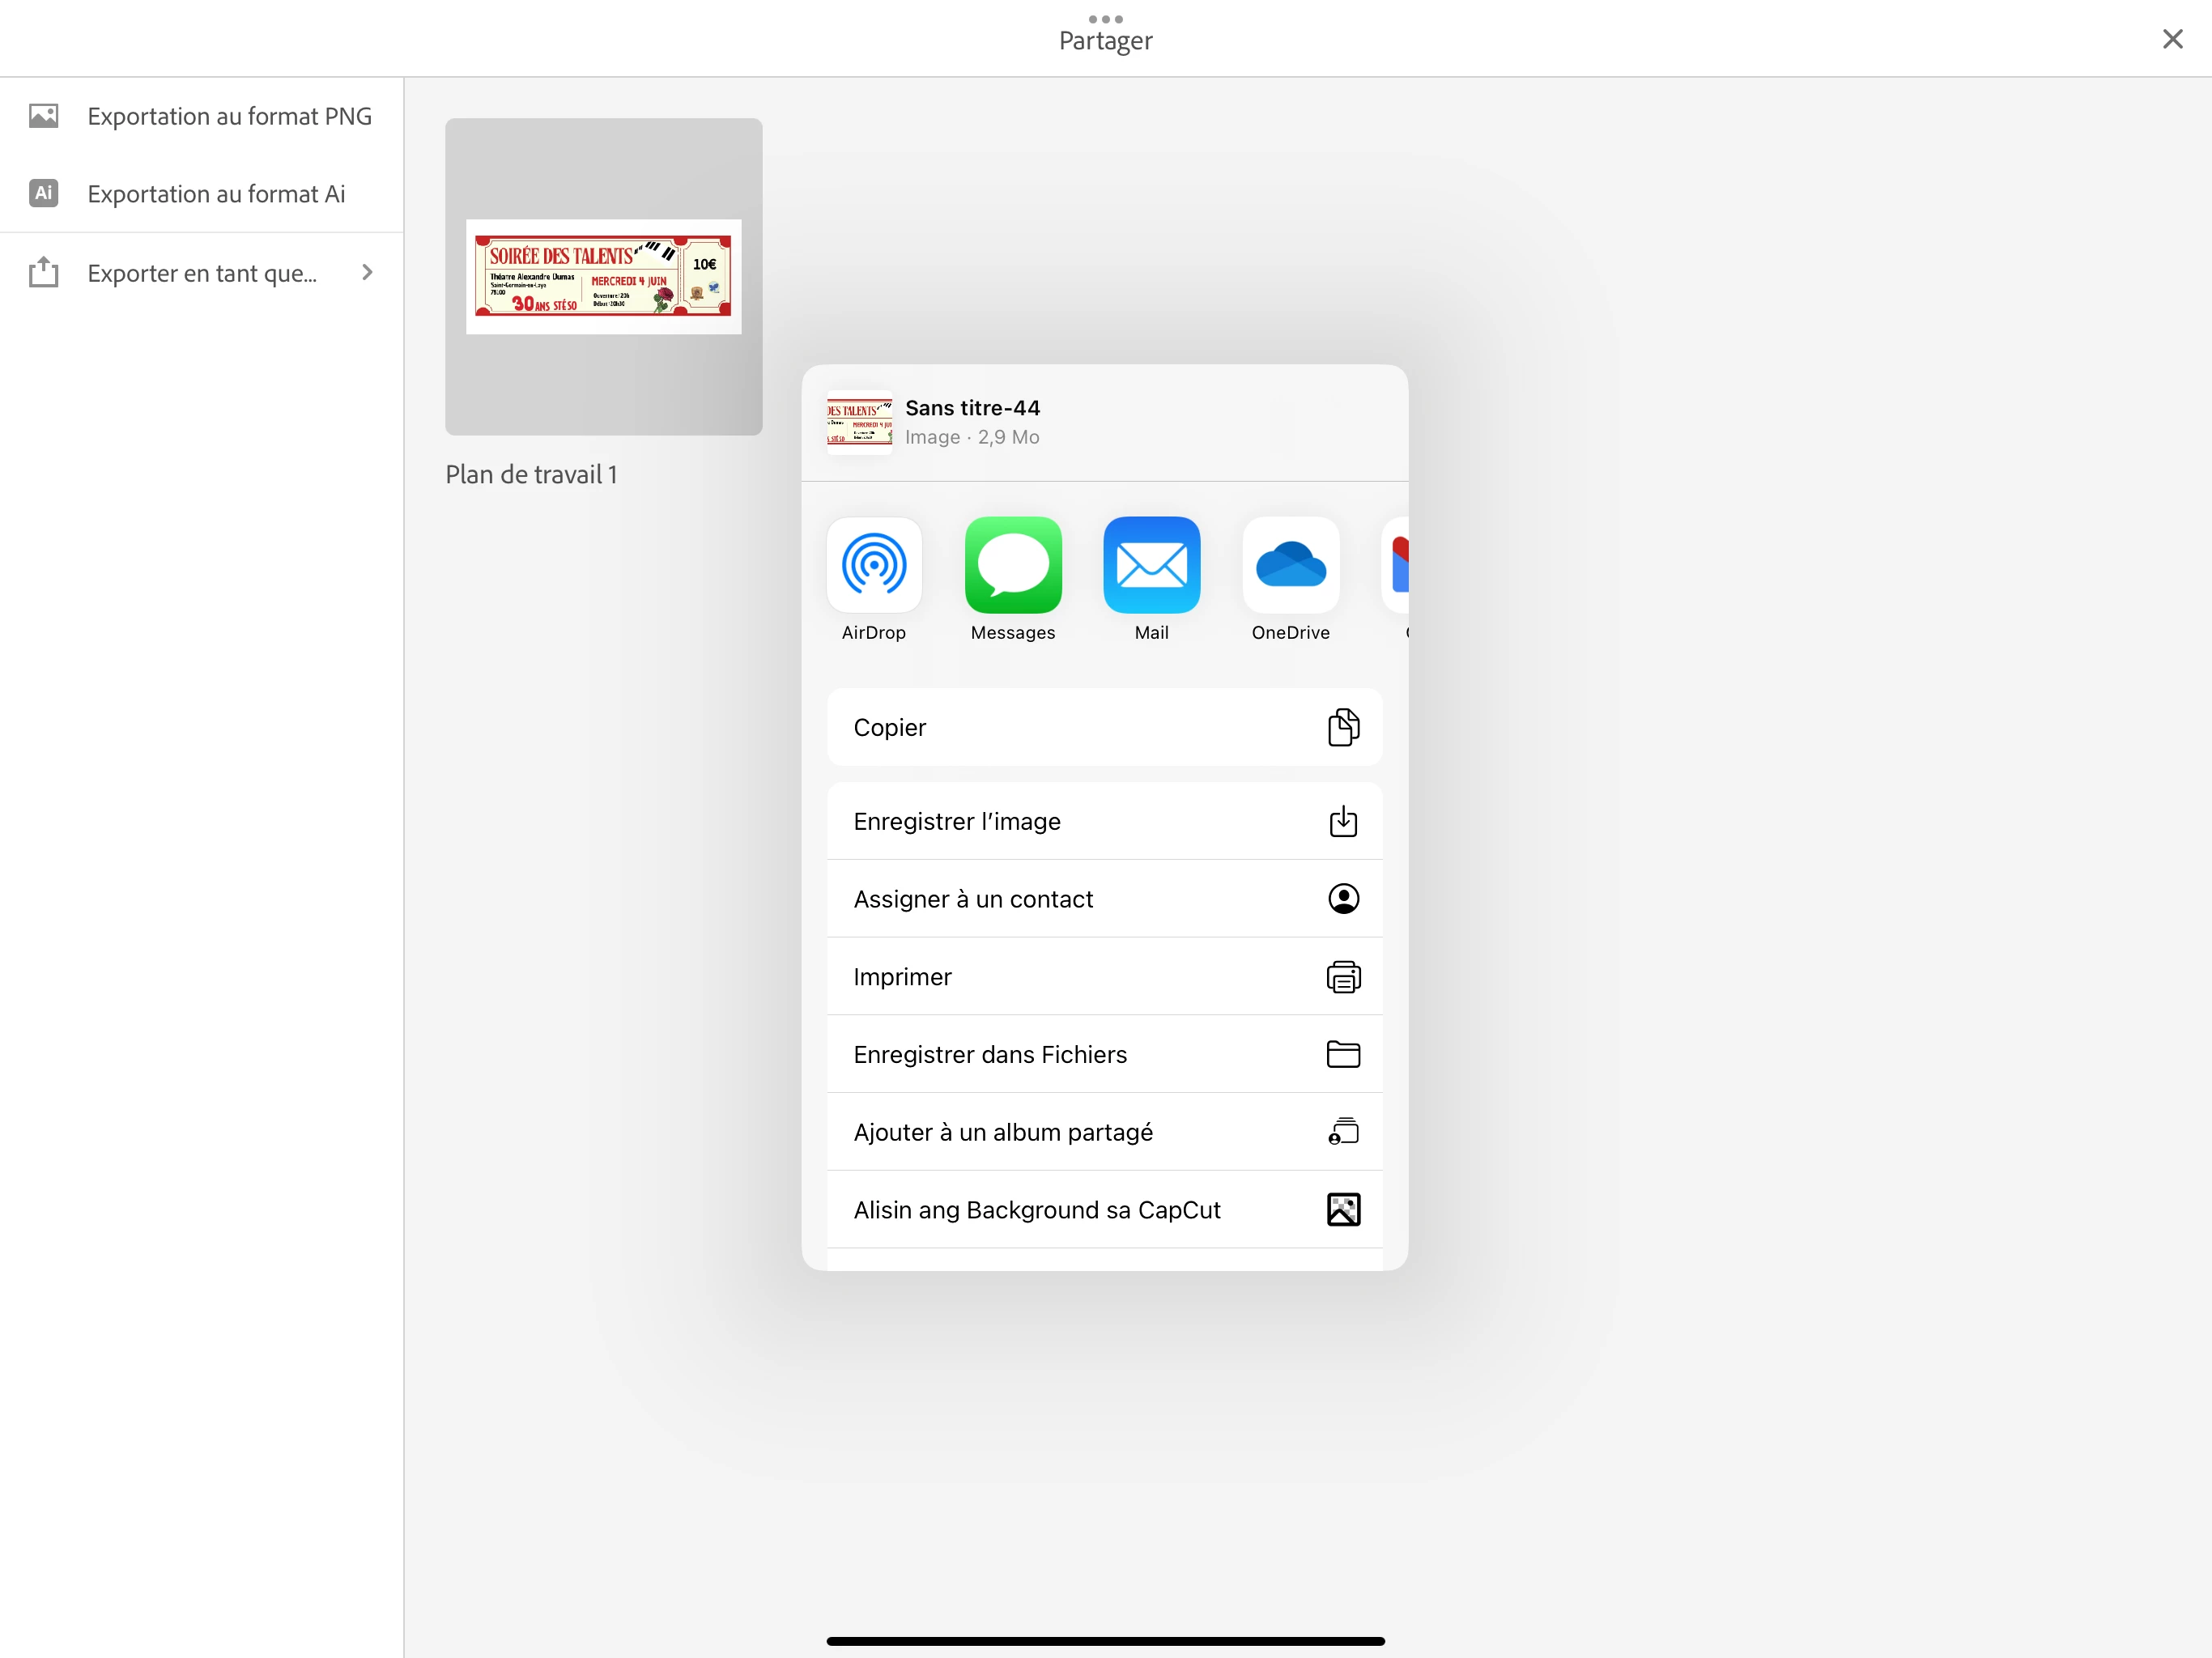Click the Export As share-arrow icon
This screenshot has width=2212, height=1658.
43,272
